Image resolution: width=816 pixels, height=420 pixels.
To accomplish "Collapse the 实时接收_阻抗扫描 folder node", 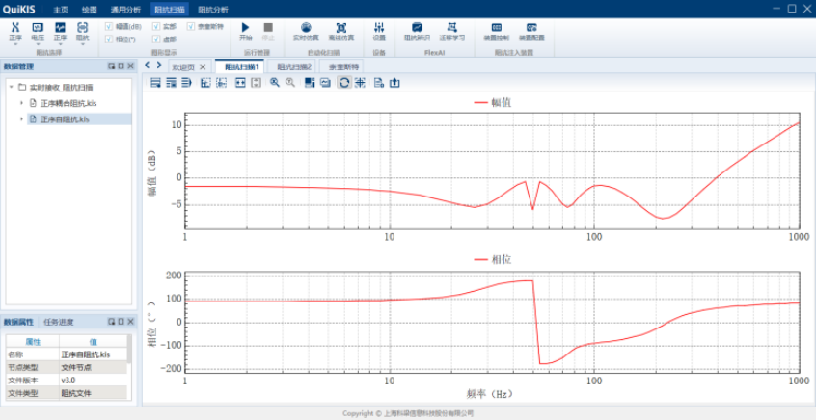I will pyautogui.click(x=10, y=87).
